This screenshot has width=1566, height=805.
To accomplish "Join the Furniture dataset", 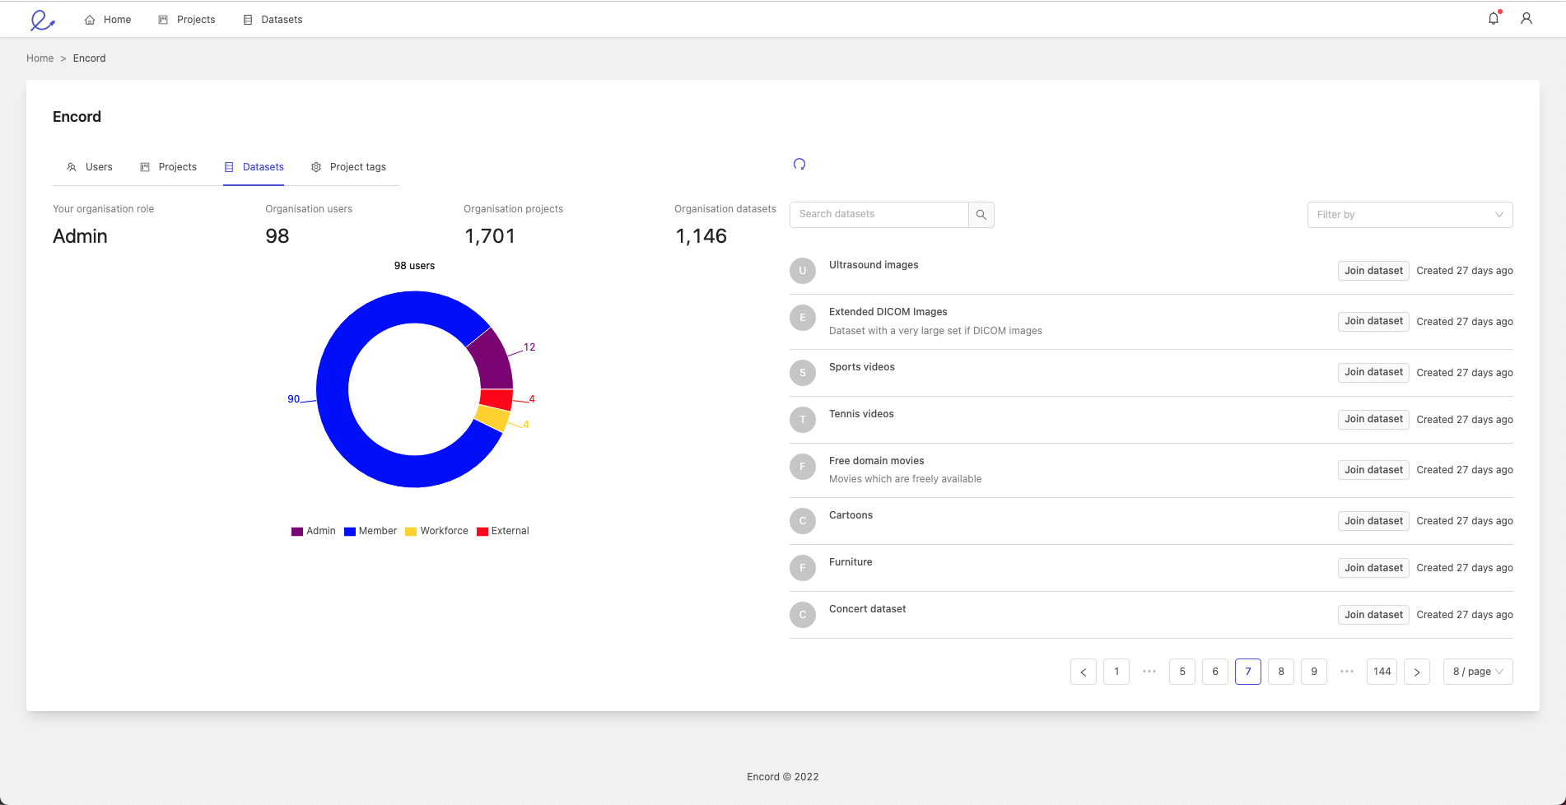I will (x=1373, y=568).
